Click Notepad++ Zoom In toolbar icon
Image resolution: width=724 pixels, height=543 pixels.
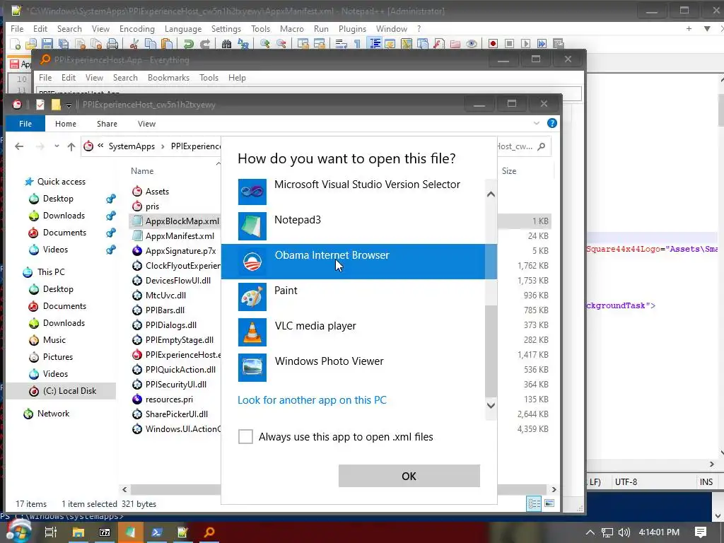pyautogui.click(x=264, y=44)
